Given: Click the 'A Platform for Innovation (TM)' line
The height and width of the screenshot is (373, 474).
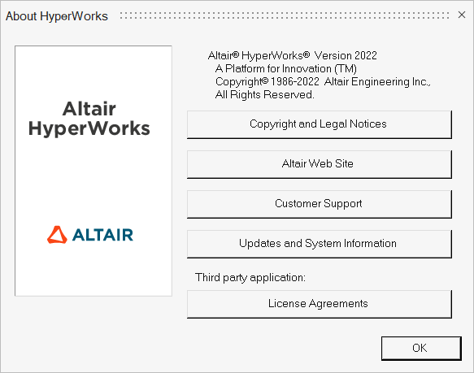Looking at the screenshot, I should 286,68.
